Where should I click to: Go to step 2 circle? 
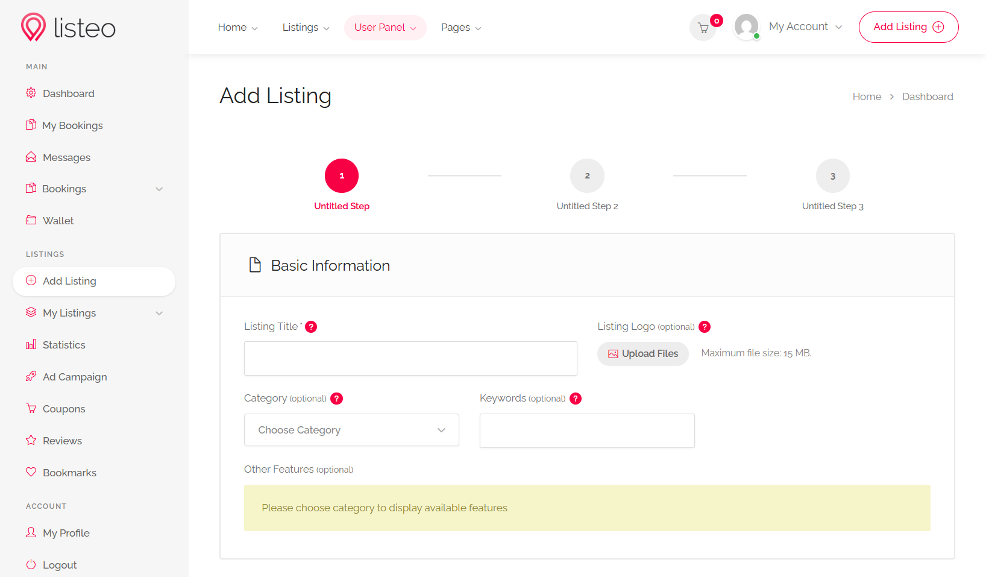tap(587, 176)
